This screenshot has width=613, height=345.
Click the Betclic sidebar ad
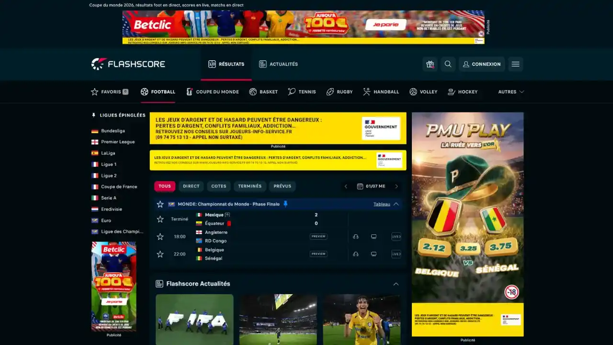(x=114, y=287)
